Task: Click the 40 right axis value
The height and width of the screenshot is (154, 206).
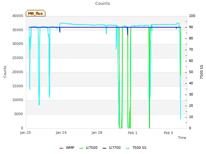Action: pyautogui.click(x=191, y=83)
